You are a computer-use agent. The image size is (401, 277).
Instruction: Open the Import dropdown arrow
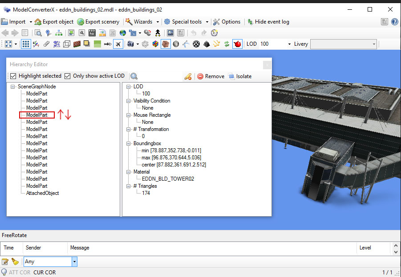point(31,22)
